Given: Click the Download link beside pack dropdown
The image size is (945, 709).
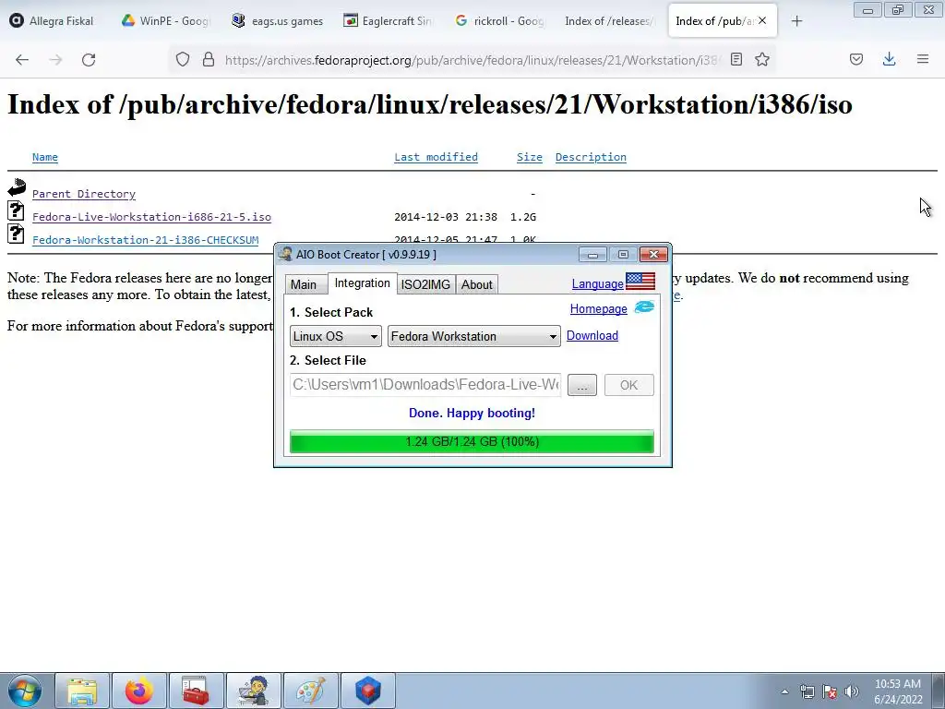Looking at the screenshot, I should (x=592, y=335).
